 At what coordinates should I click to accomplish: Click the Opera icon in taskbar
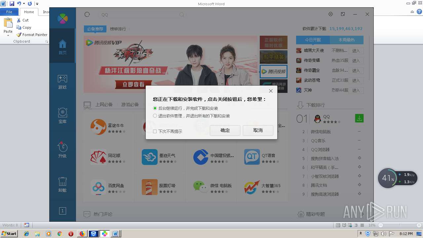tap(71, 234)
